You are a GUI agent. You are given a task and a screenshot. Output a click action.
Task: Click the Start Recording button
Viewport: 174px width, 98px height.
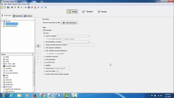tap(69, 23)
